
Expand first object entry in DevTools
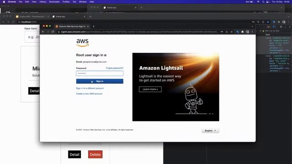point(266,38)
